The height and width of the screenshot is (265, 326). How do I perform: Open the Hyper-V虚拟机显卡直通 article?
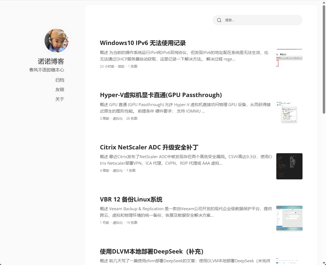pyautogui.click(x=161, y=95)
